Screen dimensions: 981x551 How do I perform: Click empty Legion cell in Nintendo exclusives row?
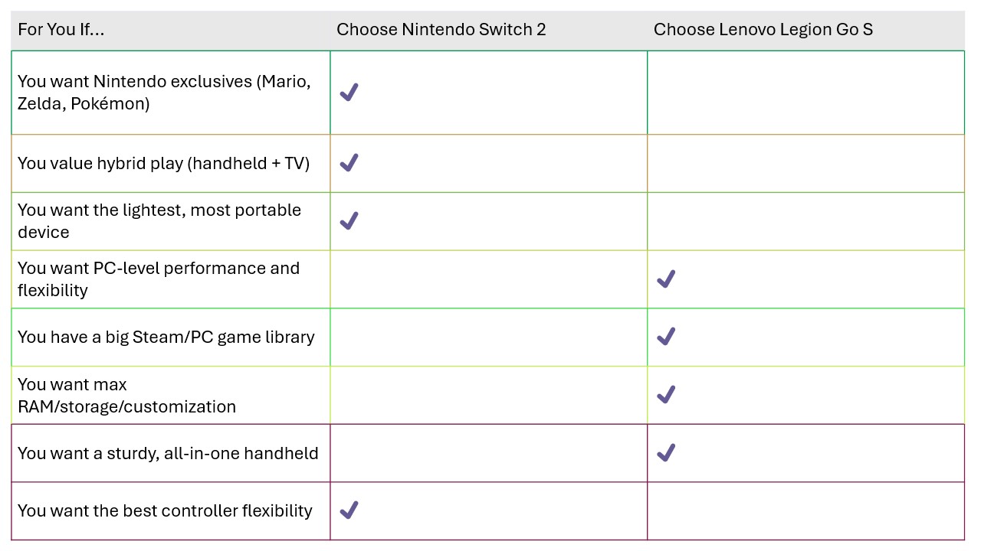[x=806, y=93]
